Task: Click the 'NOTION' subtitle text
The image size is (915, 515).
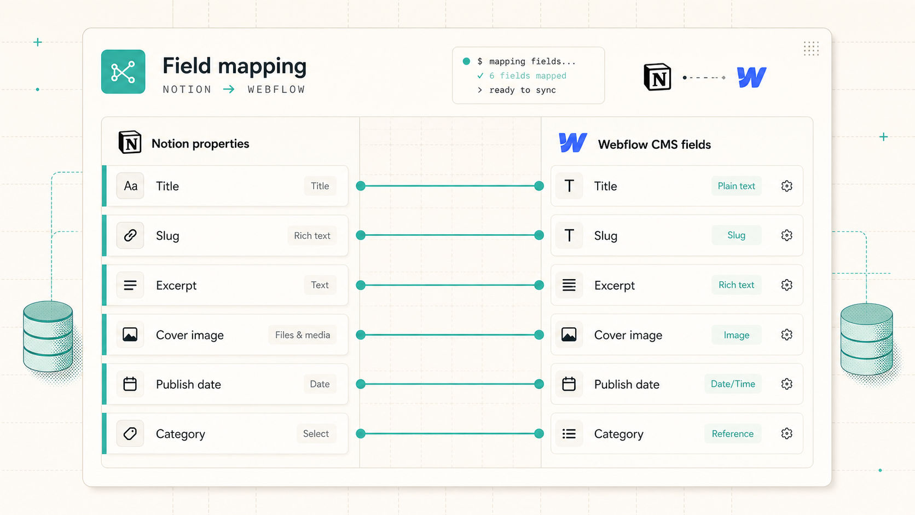Action: pyautogui.click(x=187, y=89)
